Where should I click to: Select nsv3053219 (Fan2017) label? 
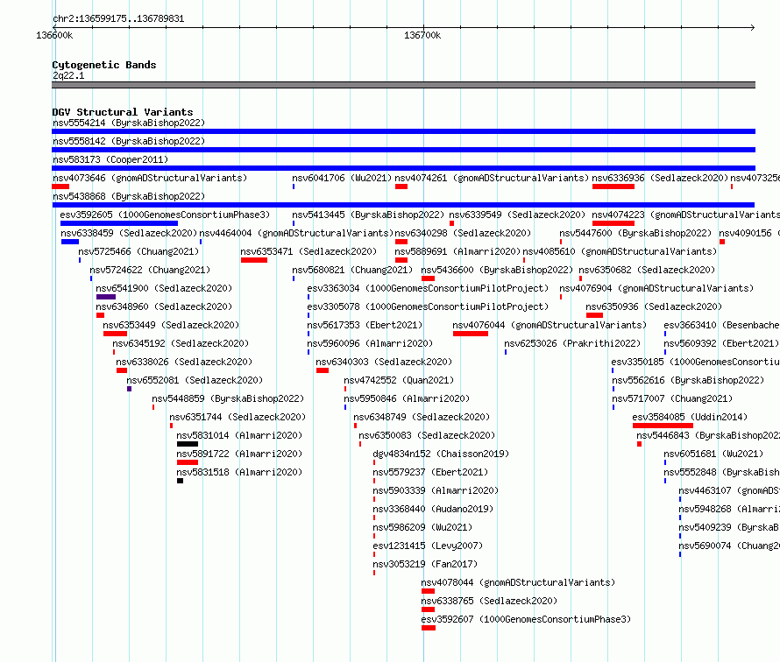tap(425, 564)
